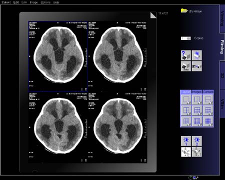Select the top-left CT brain image

(x=58, y=56)
